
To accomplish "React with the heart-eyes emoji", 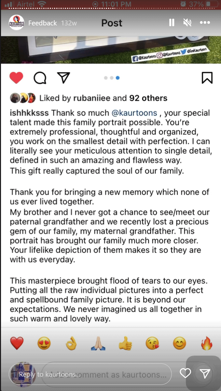I will click(44, 343).
